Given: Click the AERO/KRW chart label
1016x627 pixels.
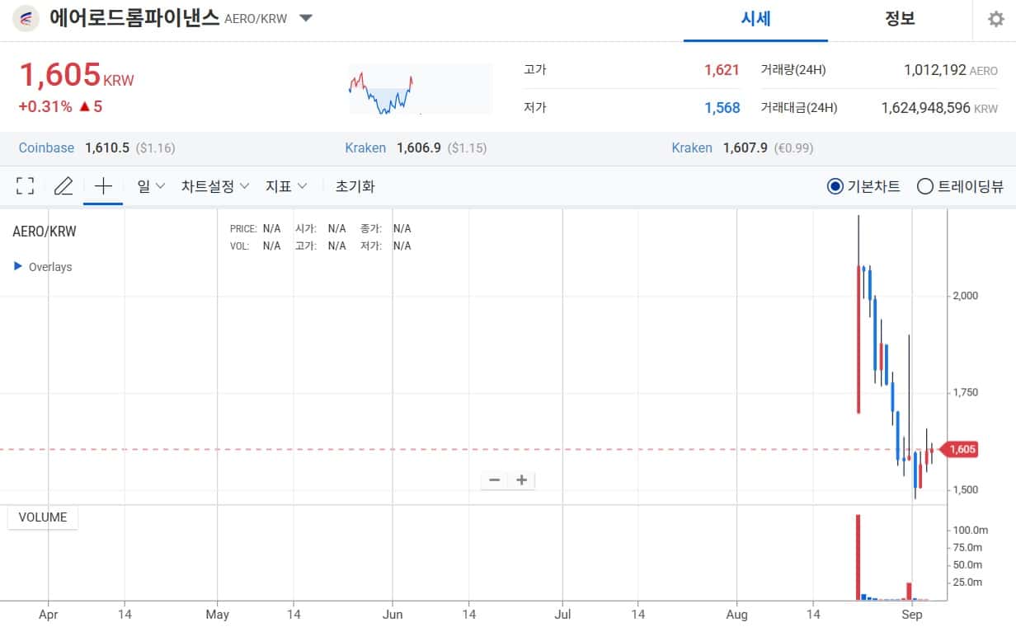Looking at the screenshot, I should (45, 232).
